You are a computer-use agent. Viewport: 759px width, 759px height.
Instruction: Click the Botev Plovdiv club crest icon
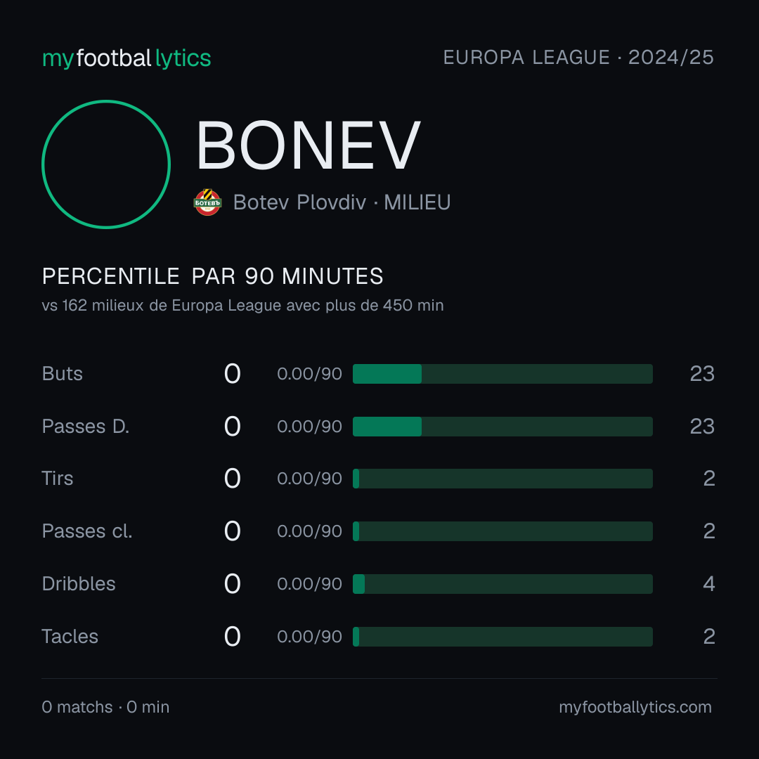click(x=207, y=202)
